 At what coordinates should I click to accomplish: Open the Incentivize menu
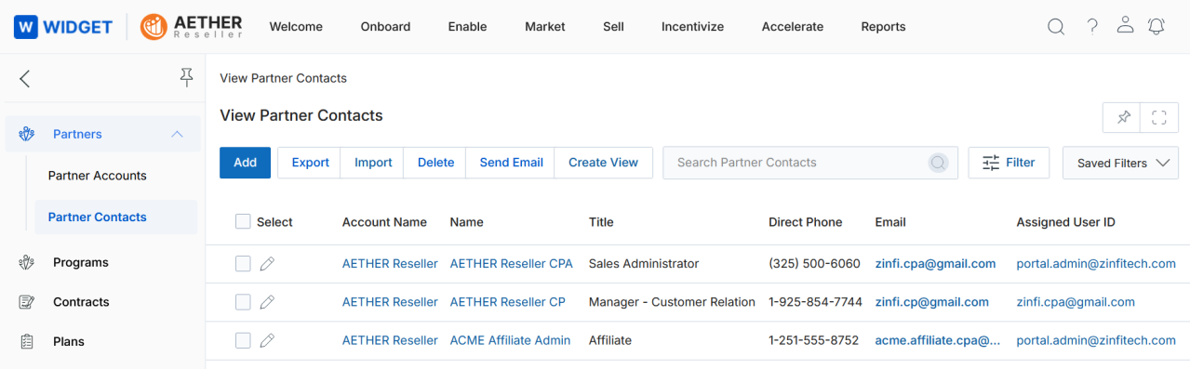(692, 27)
